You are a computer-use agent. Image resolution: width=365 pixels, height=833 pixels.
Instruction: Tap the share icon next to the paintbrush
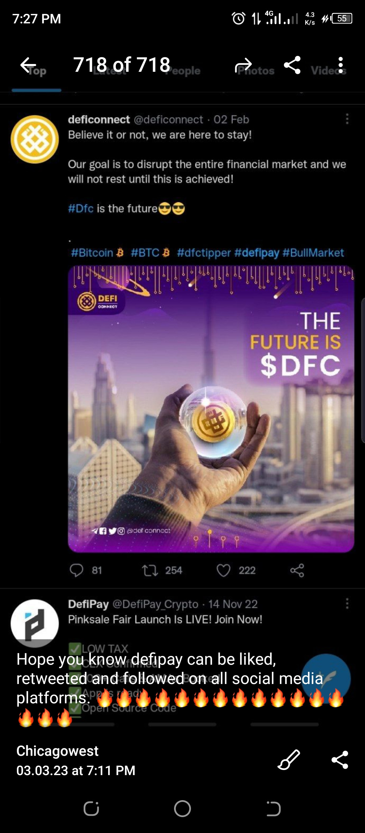pos(340,760)
